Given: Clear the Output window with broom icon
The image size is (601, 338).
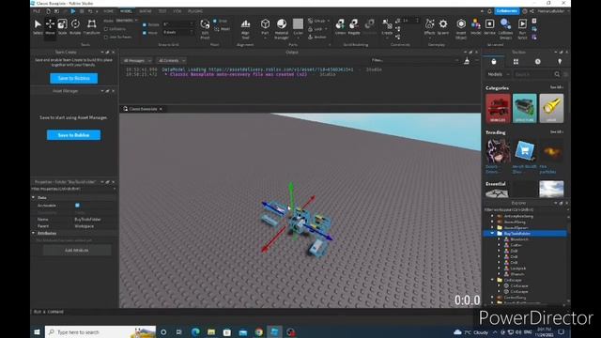Looking at the screenshot, I should pyautogui.click(x=467, y=60).
